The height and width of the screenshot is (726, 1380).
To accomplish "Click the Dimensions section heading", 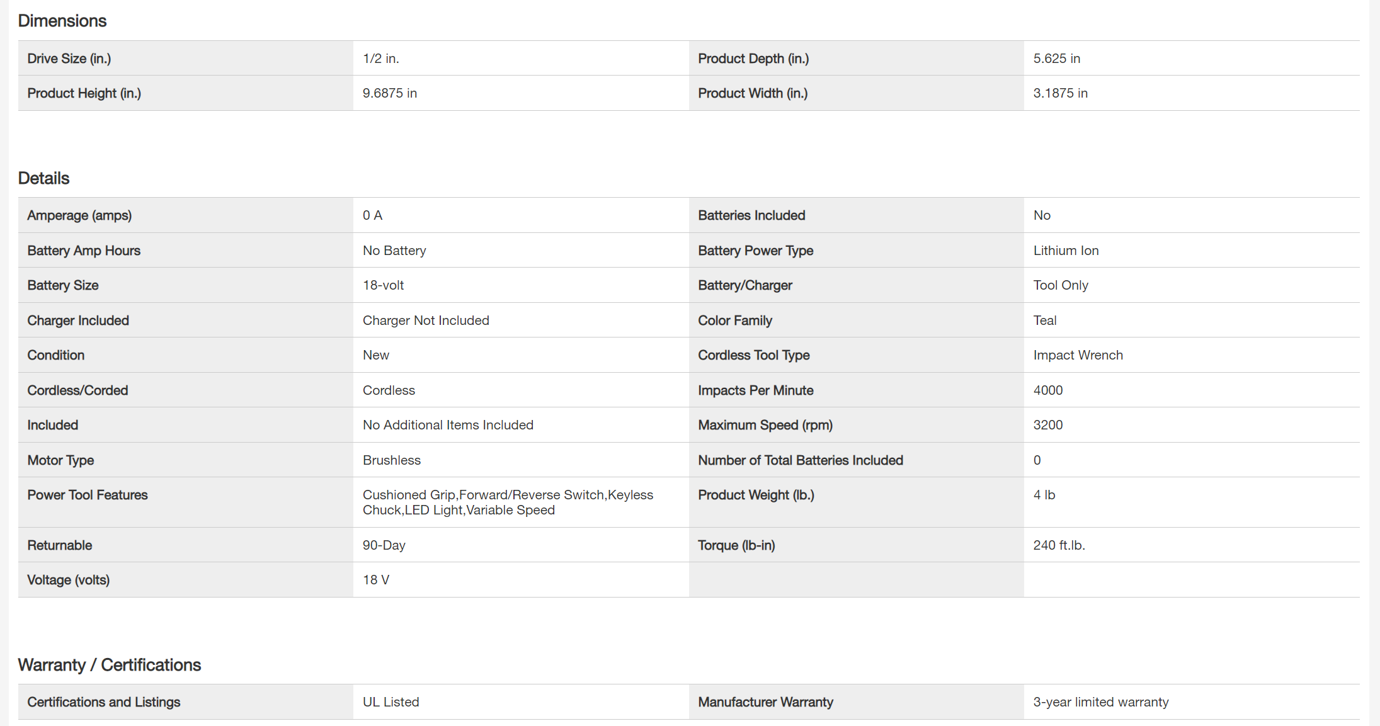I will pos(62,21).
